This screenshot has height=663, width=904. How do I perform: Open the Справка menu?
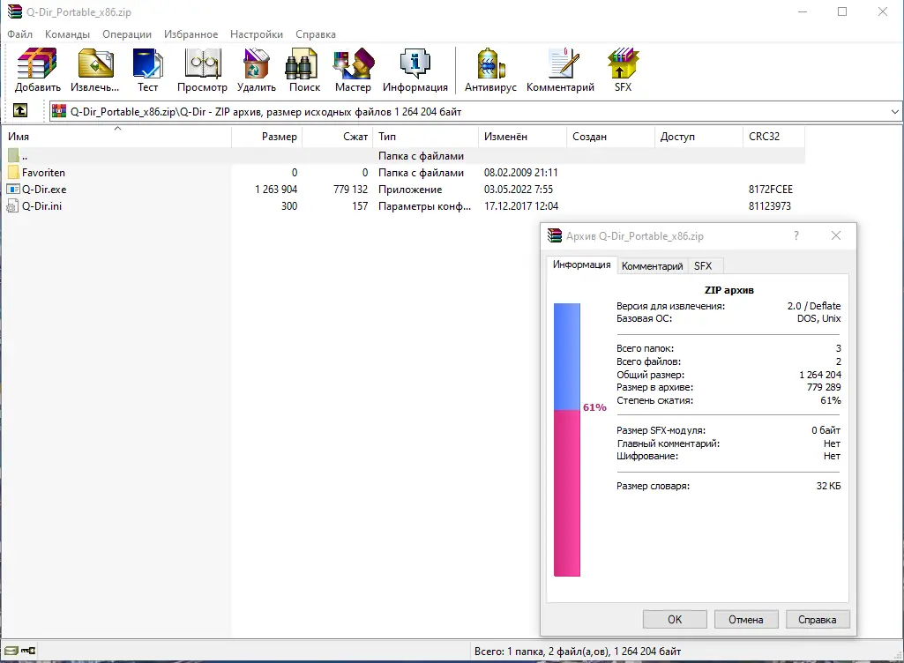coord(316,34)
